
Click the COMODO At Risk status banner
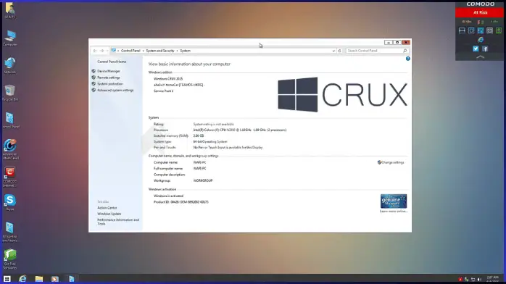(480, 12)
